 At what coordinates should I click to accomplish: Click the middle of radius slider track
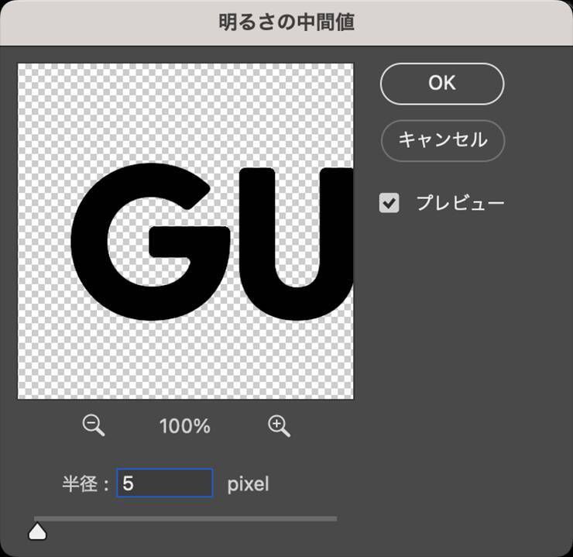186,518
